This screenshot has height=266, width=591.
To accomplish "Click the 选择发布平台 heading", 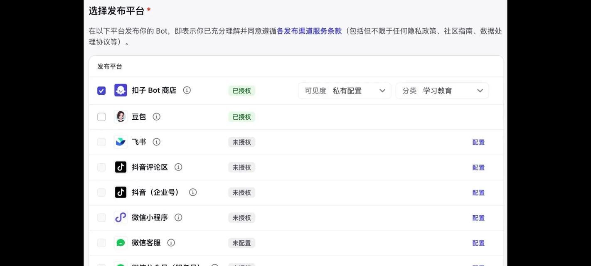I will [x=116, y=11].
